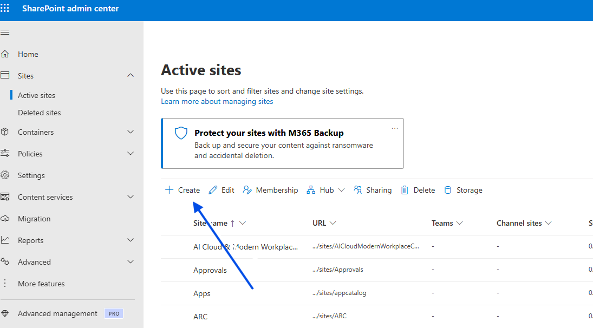
Task: Open Learn more about managing sites link
Action: click(217, 101)
